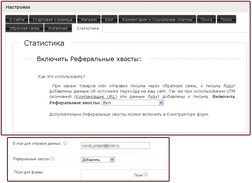Open the Включить Реферальные хвосты dropdown showing Вкл

point(132,103)
